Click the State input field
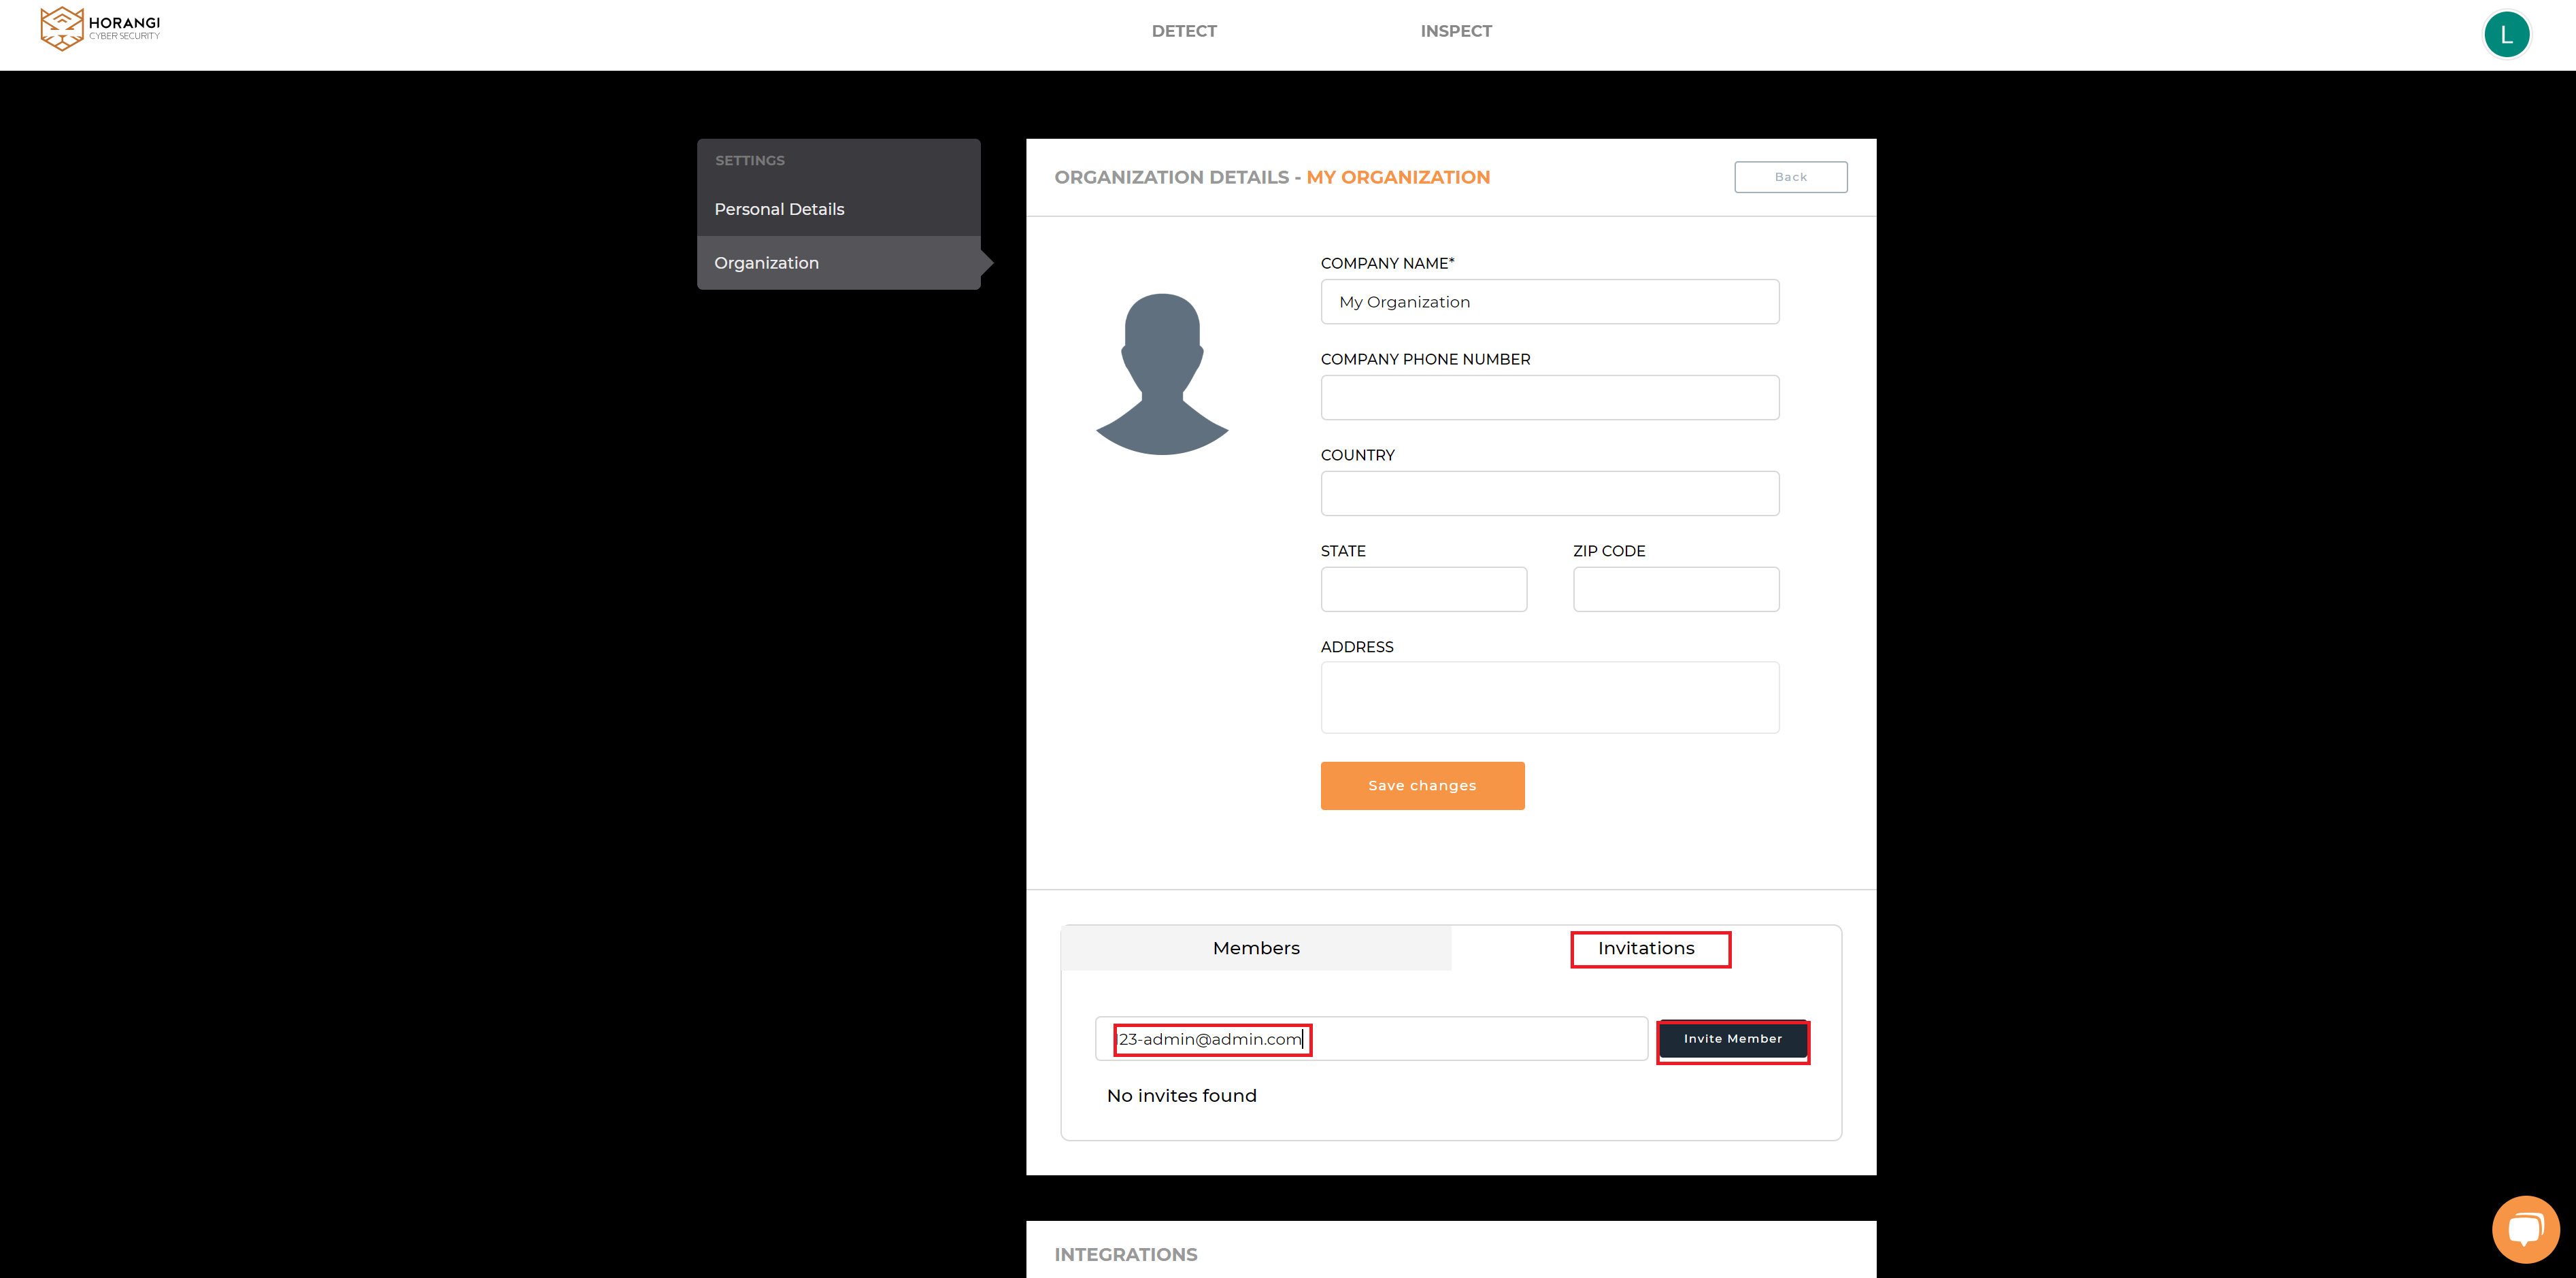The image size is (2576, 1278). pos(1424,590)
